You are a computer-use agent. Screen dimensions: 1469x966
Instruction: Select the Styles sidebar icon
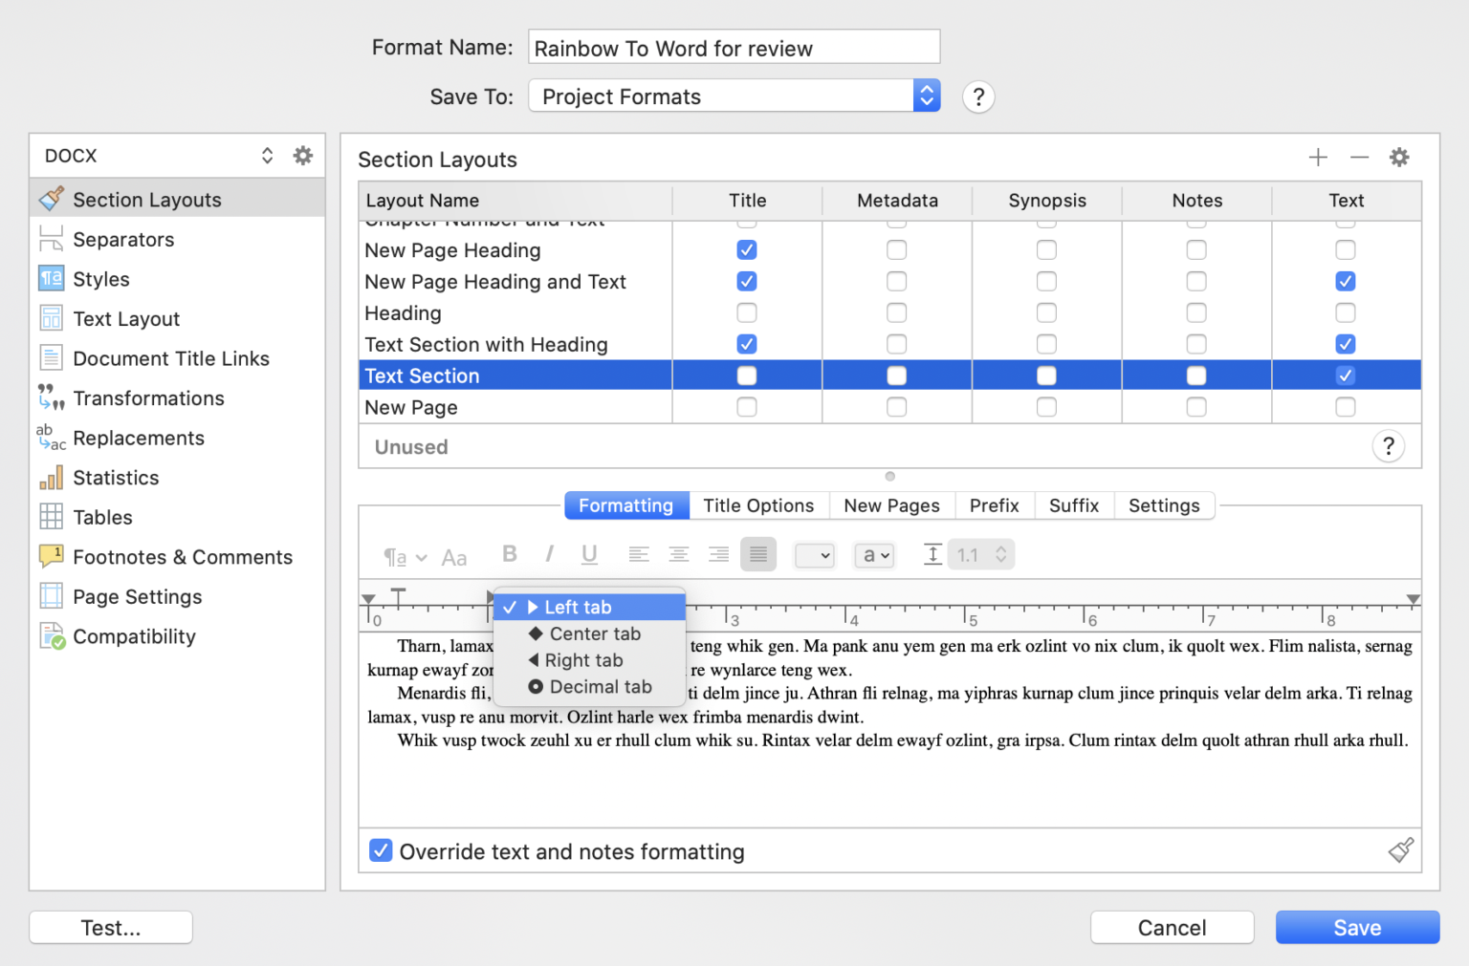(52, 279)
